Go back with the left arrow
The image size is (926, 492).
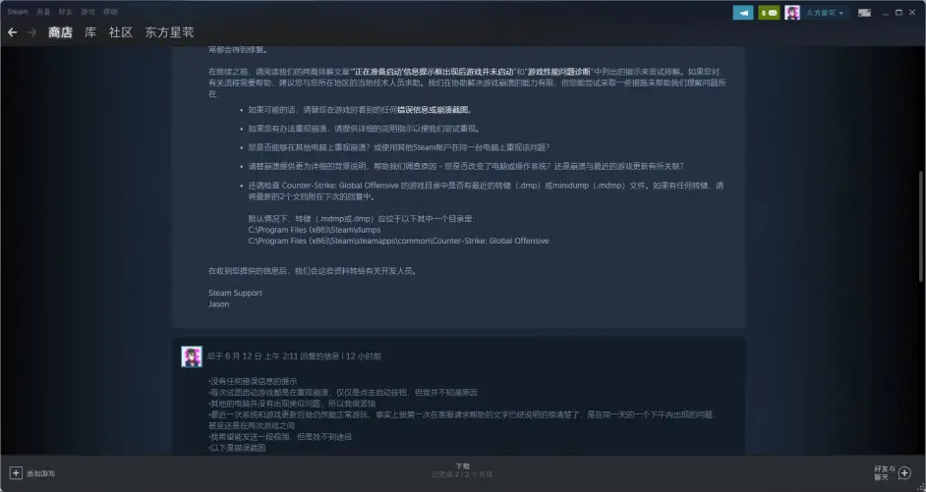[13, 32]
